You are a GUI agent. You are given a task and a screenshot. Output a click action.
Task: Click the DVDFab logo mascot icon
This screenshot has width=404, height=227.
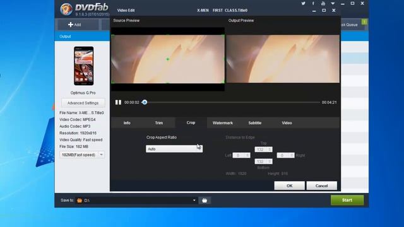pos(66,9)
